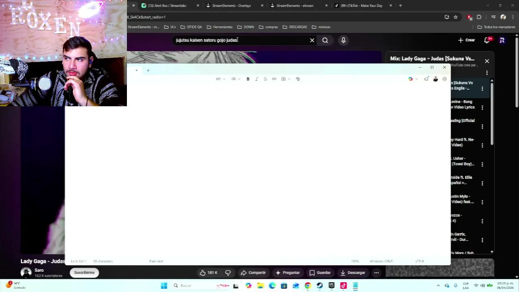The width and height of the screenshot is (519, 292).
Task: Open File Explorer from taskbar
Action: point(260,286)
